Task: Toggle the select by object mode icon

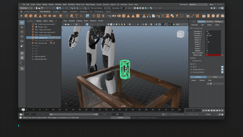Action: tap(57, 8)
